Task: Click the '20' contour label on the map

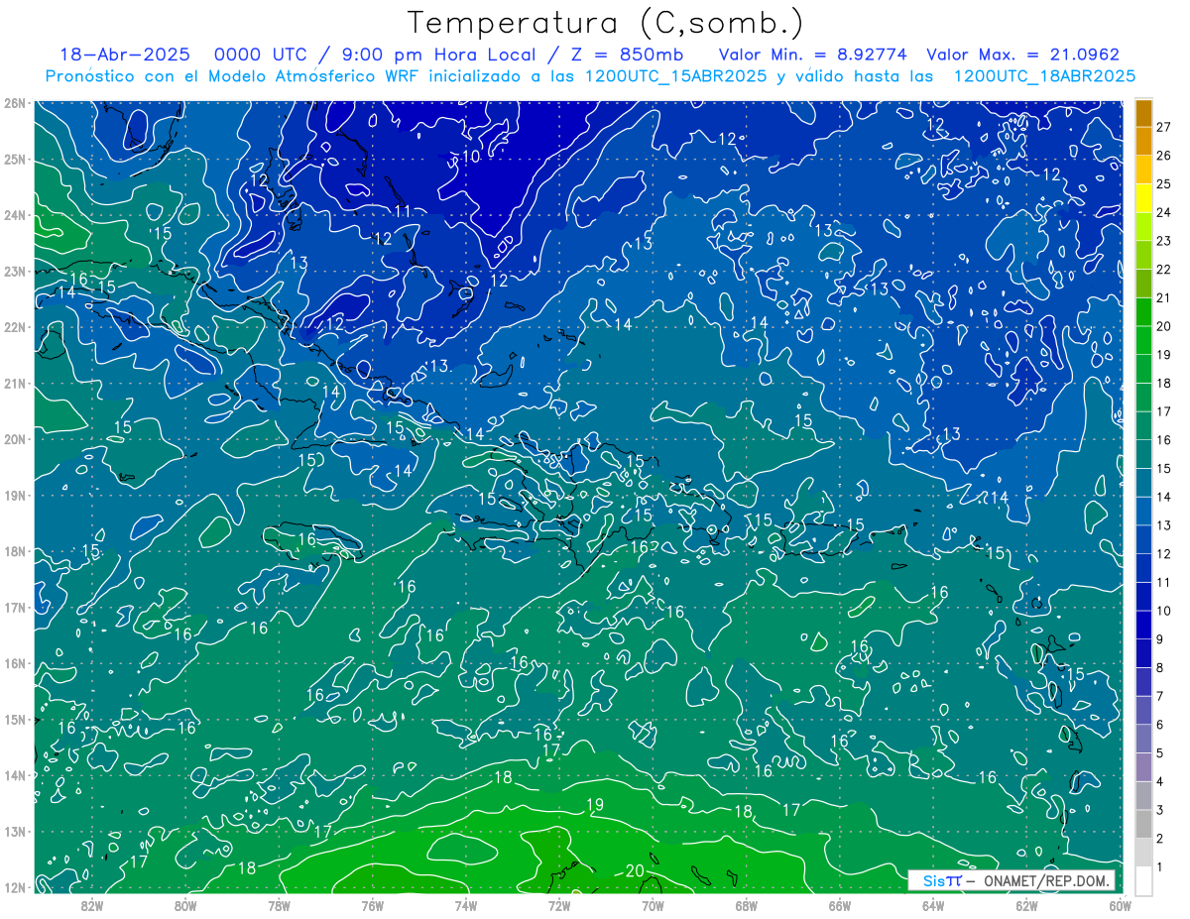Action: click(637, 871)
